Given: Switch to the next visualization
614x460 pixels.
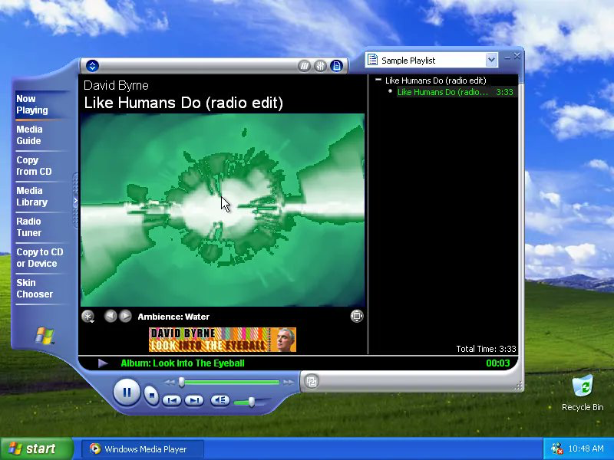Looking at the screenshot, I should point(125,316).
